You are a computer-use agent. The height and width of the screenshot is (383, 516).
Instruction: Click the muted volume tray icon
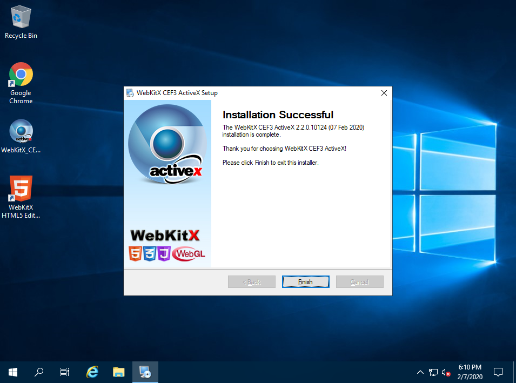click(446, 373)
